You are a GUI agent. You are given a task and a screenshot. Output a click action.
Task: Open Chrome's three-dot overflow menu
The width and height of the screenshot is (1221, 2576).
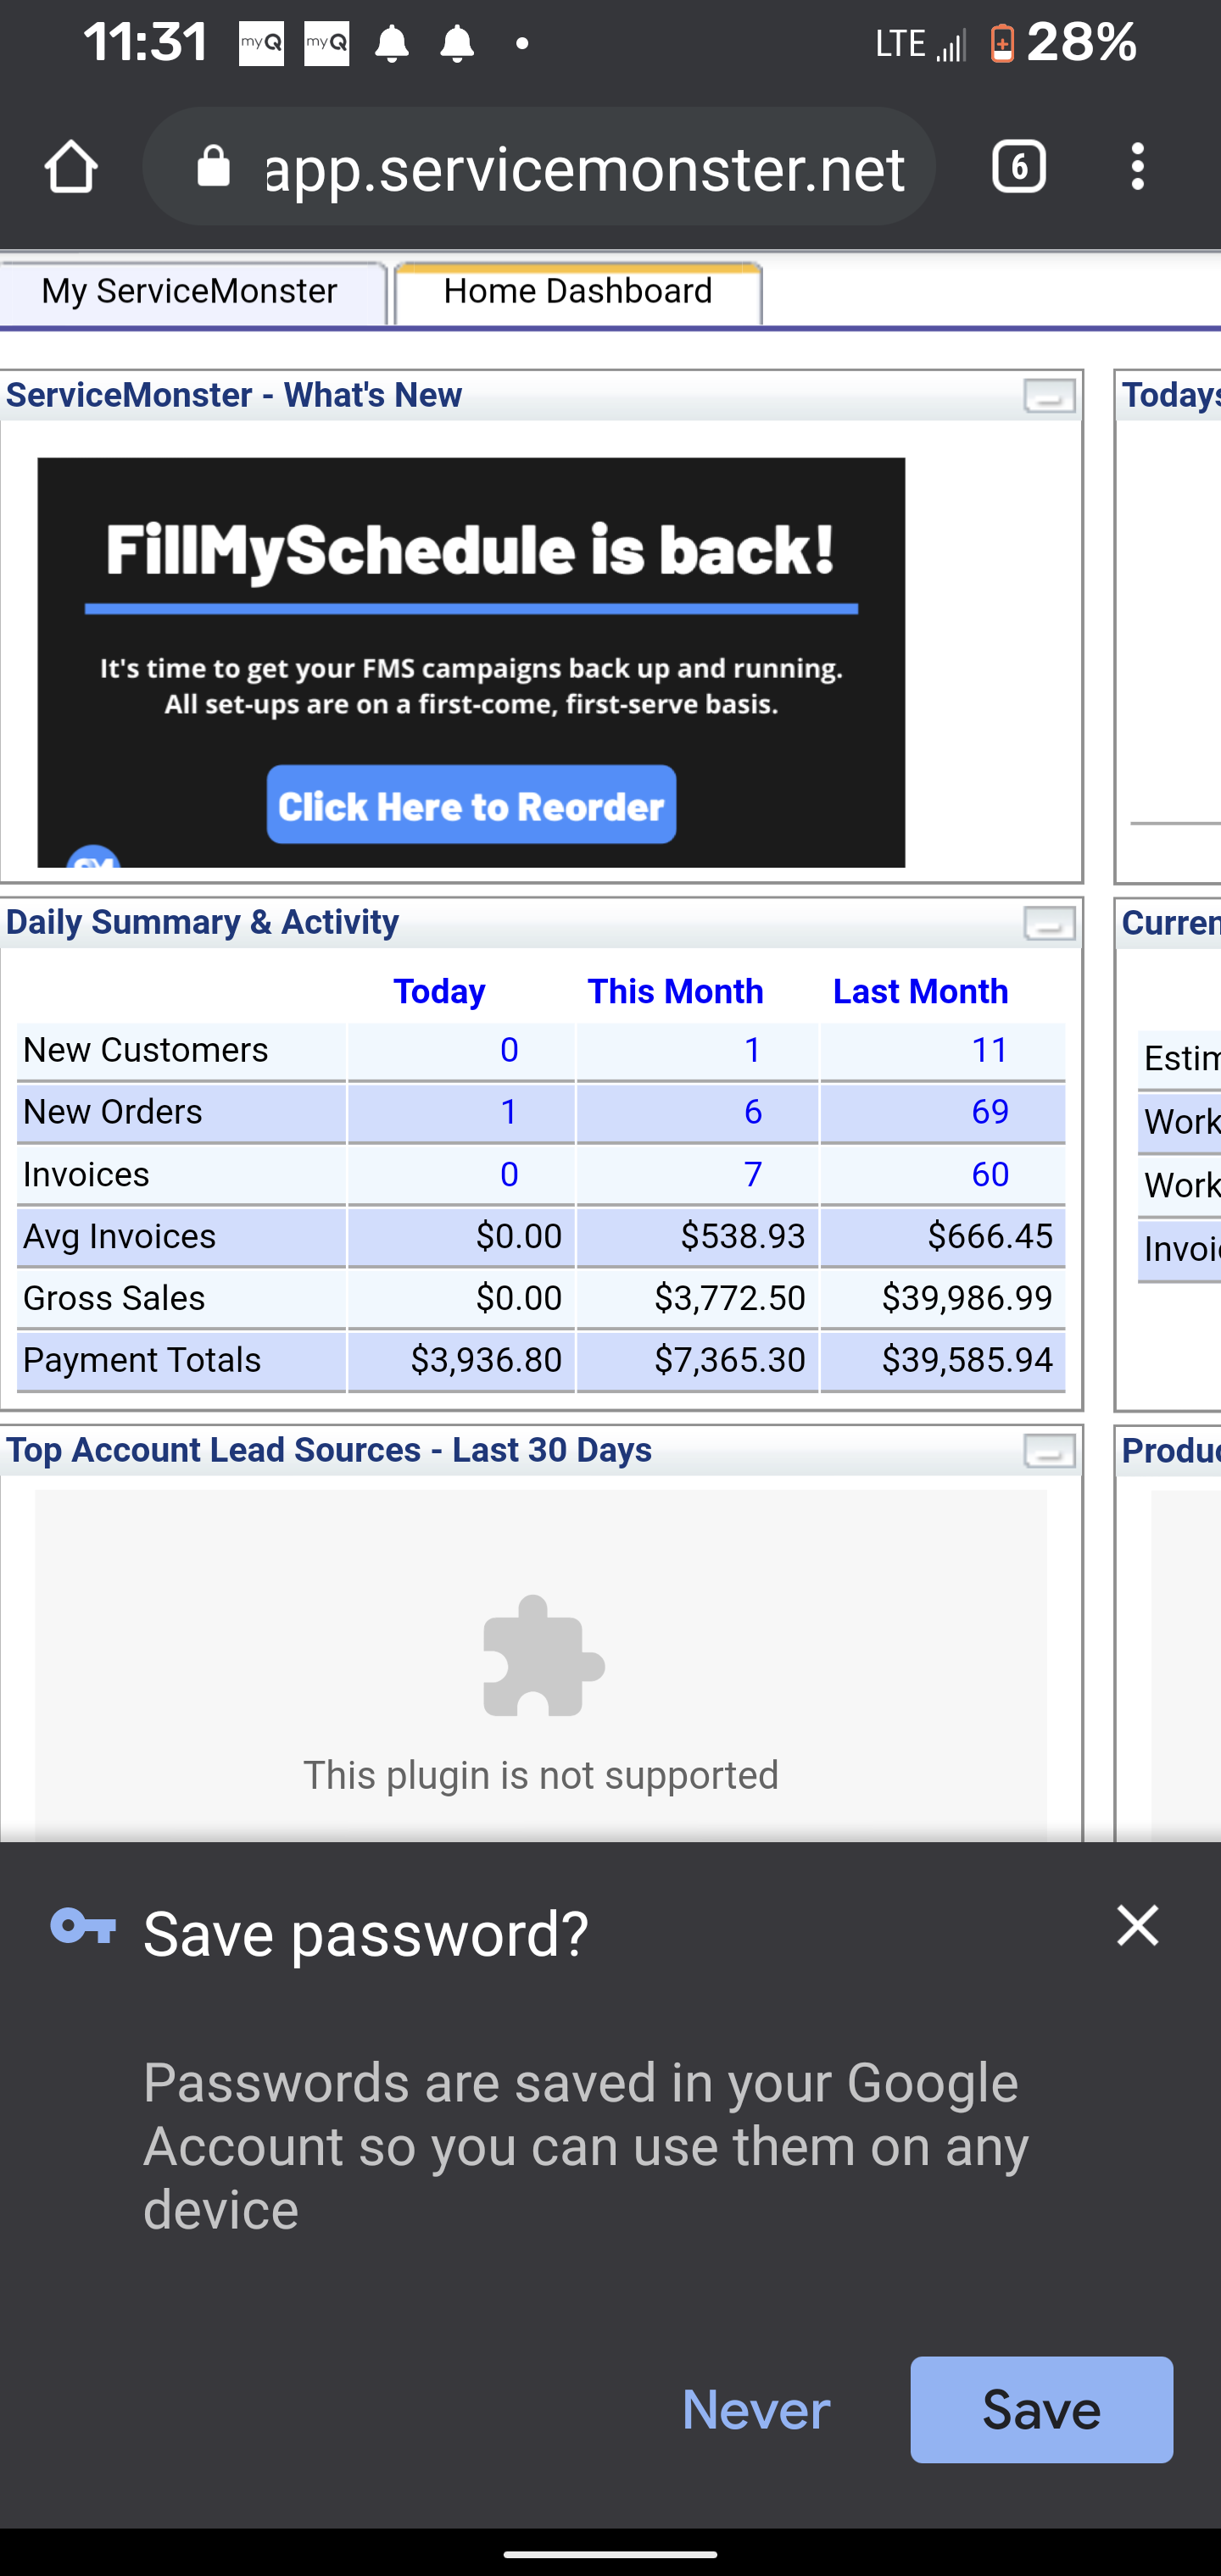click(1137, 166)
